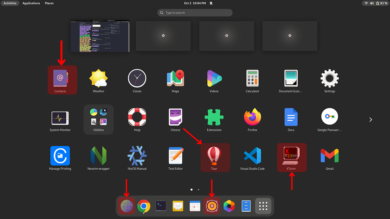Launch Firefox browser
Image resolution: width=390 pixels, height=219 pixels.
click(252, 116)
